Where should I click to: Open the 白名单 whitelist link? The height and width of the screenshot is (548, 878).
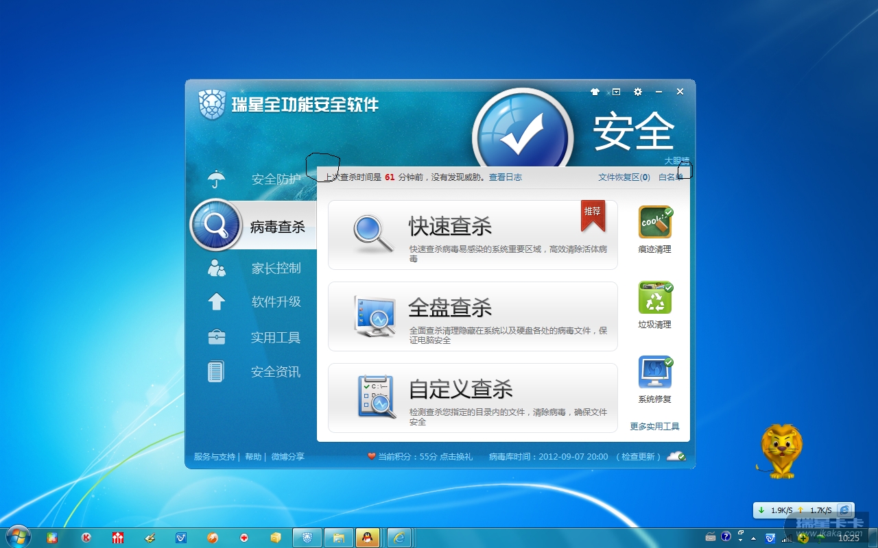click(x=671, y=177)
